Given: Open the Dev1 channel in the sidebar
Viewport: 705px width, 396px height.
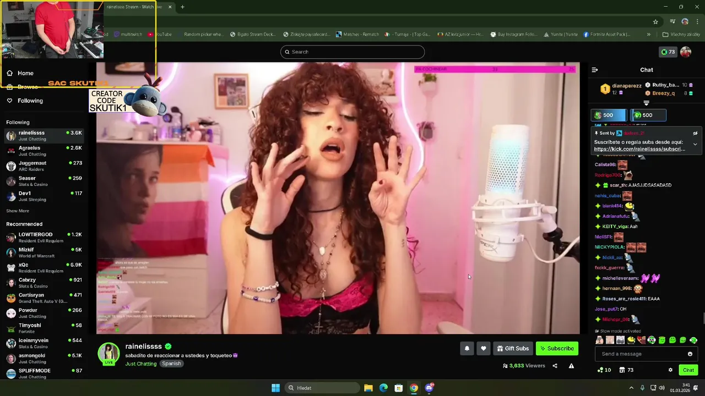Looking at the screenshot, I should coord(44,196).
